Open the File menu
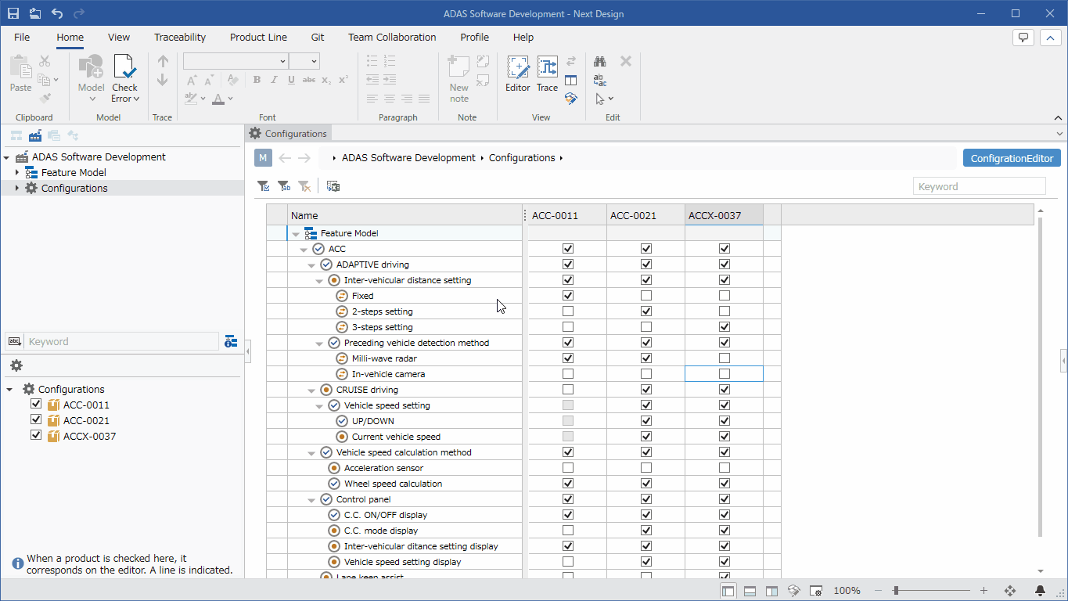The height and width of the screenshot is (601, 1068). (x=22, y=37)
